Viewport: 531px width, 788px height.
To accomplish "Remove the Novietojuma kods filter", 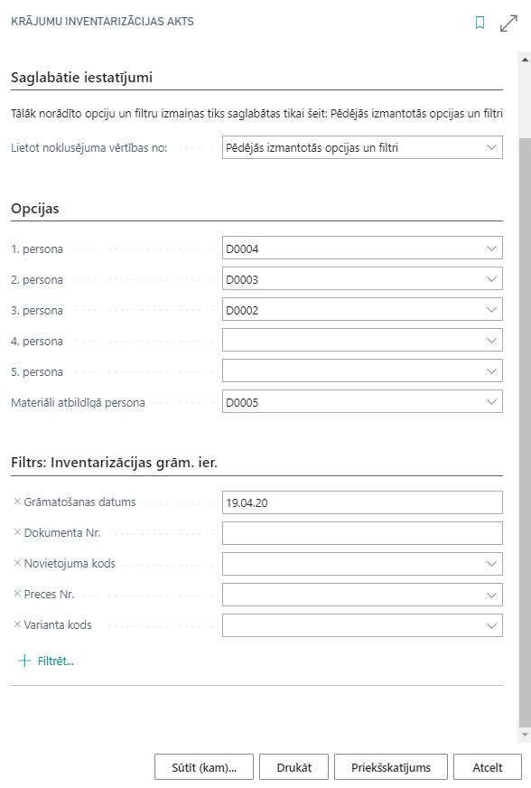I will coord(17,563).
